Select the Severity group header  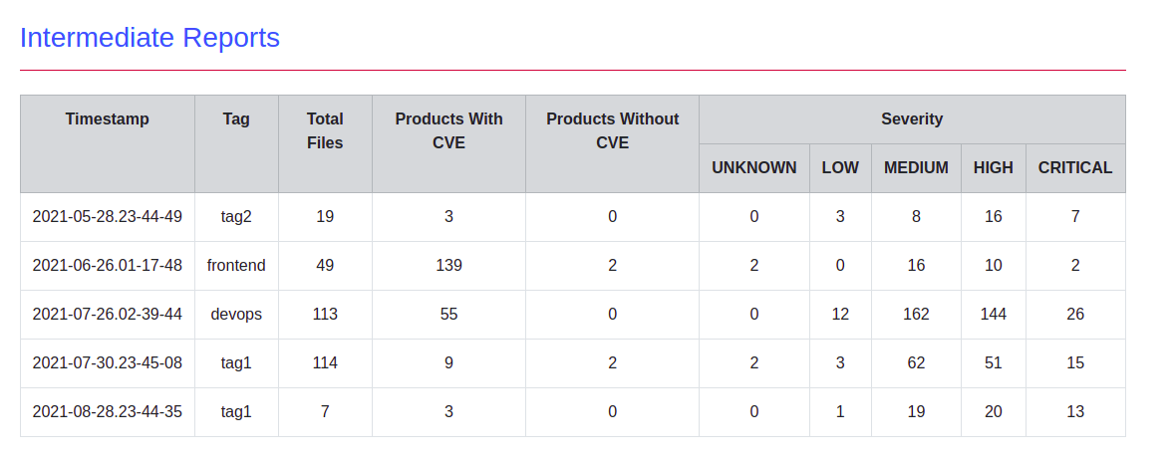pos(912,119)
